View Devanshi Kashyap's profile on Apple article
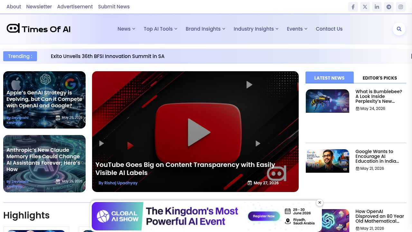The width and height of the screenshot is (412, 232). pos(17,120)
